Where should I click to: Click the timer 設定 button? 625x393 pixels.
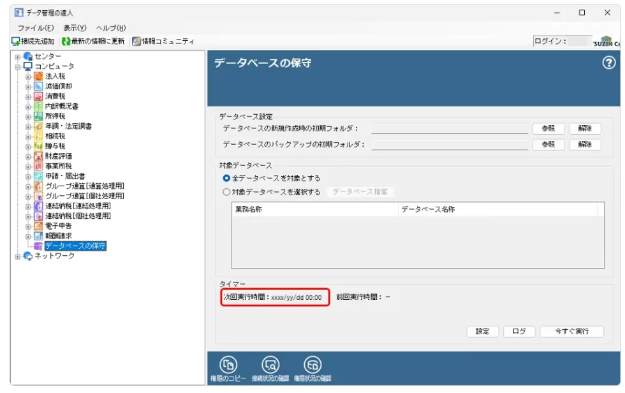tap(483, 332)
